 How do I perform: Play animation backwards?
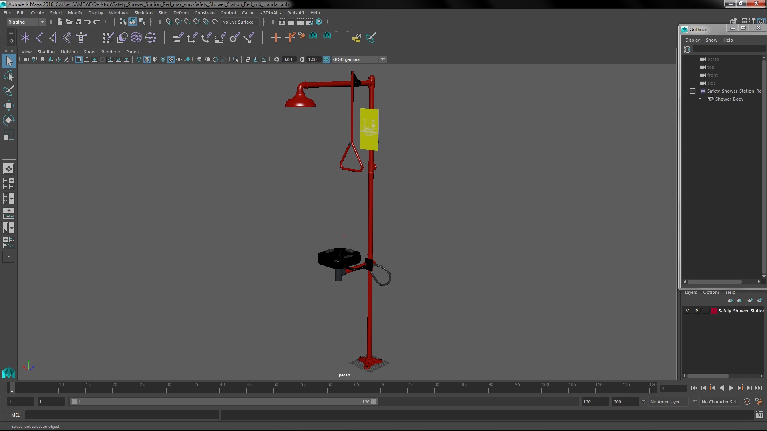tap(721, 388)
